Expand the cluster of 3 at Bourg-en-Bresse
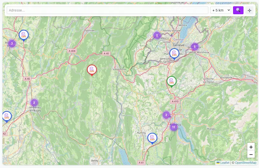The width and height of the screenshot is (259, 168). [12, 43]
